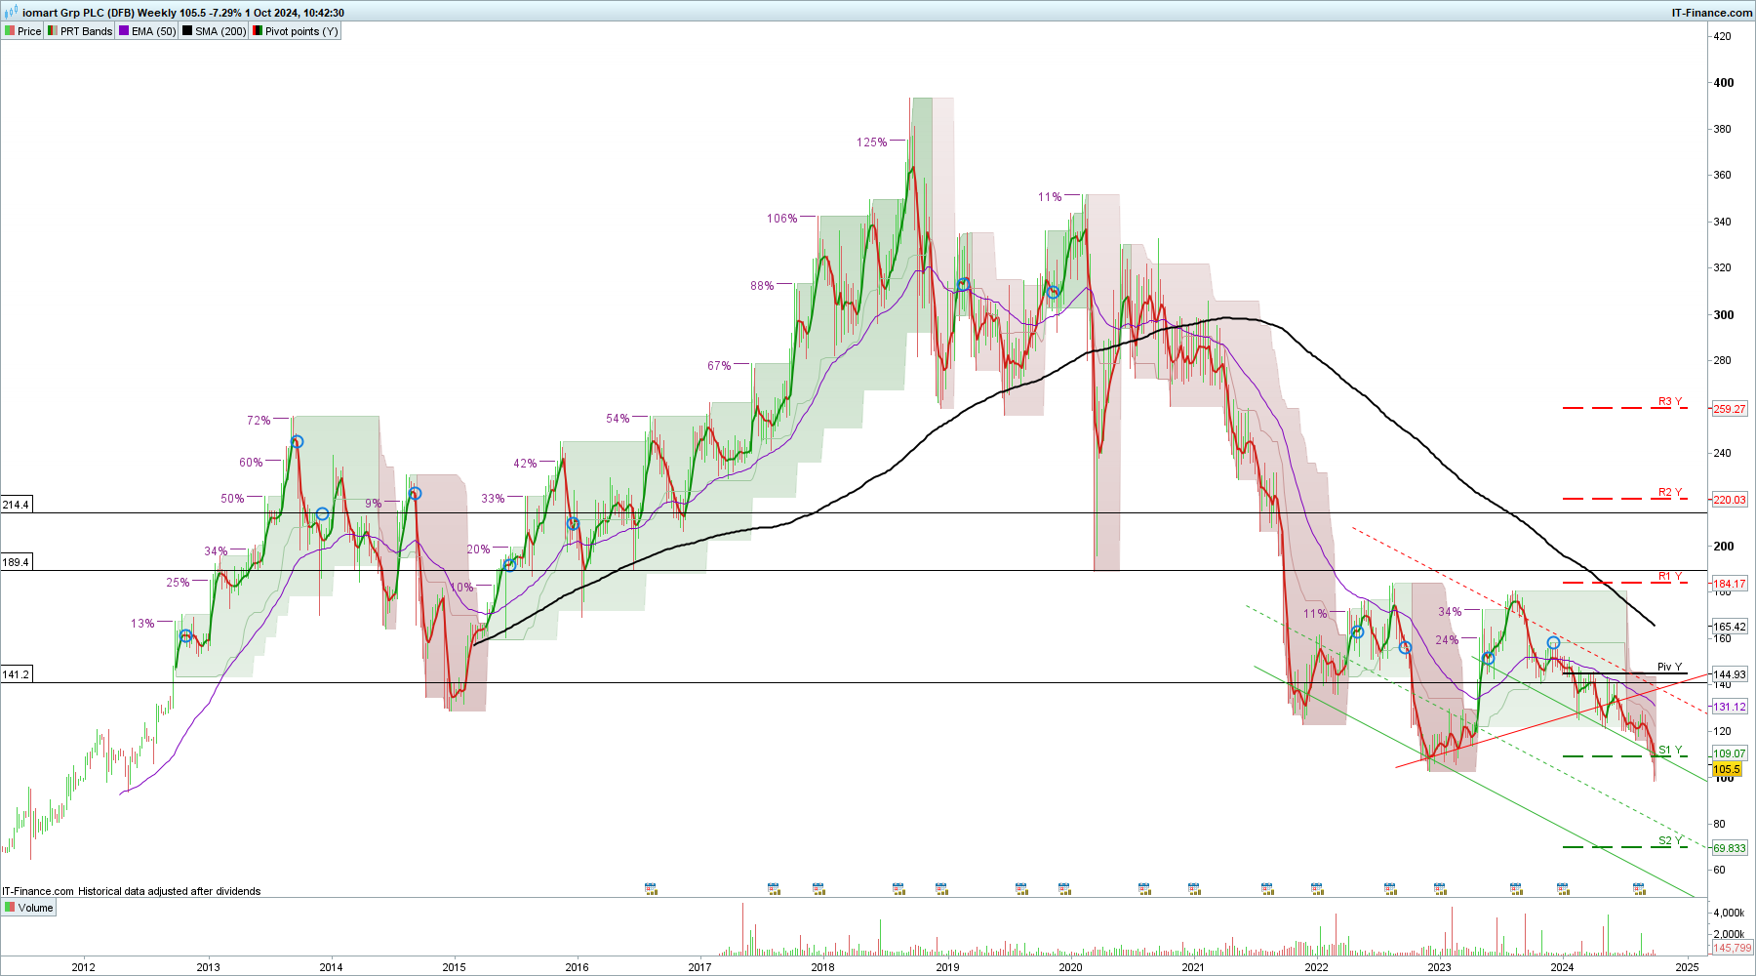This screenshot has height=976, width=1756.
Task: Click the 259.27 red price tag
Action: pyautogui.click(x=1730, y=409)
